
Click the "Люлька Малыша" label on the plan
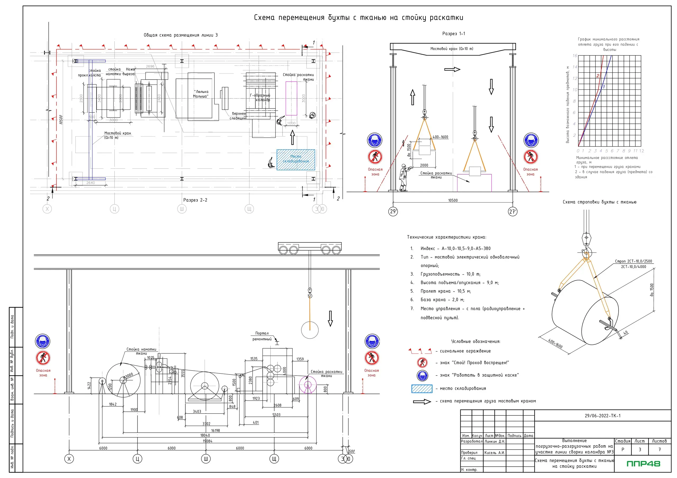tap(200, 94)
